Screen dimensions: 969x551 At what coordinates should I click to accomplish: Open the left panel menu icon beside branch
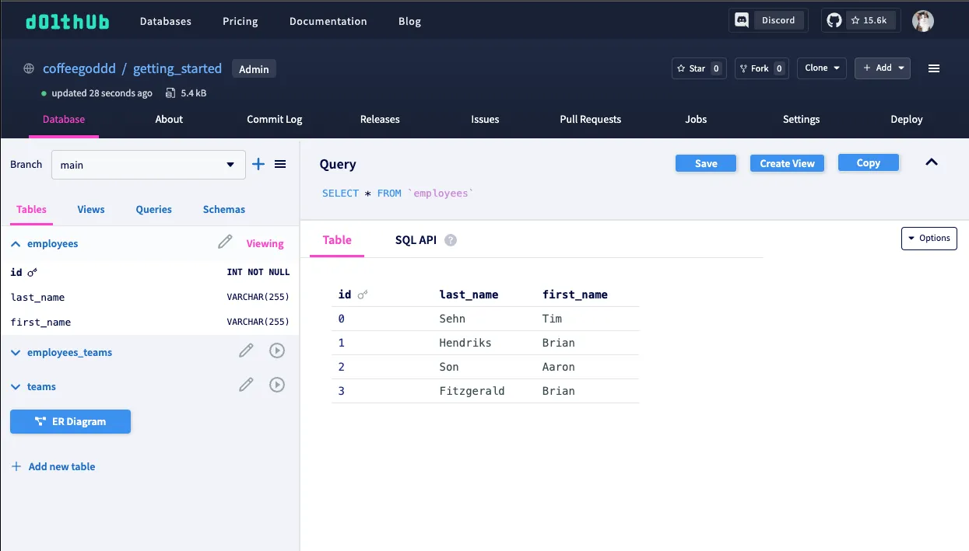click(281, 164)
